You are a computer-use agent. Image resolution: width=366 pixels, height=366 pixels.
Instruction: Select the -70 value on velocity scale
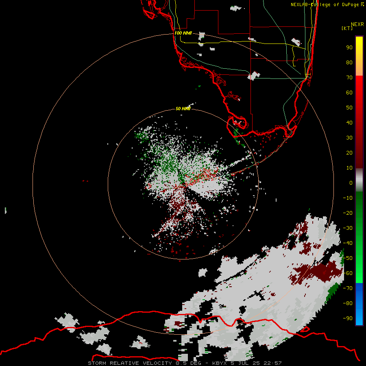(348, 288)
